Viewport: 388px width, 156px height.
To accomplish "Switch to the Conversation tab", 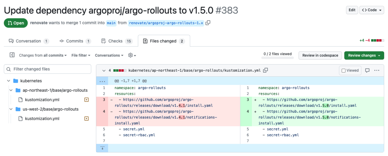I will coord(29,41).
